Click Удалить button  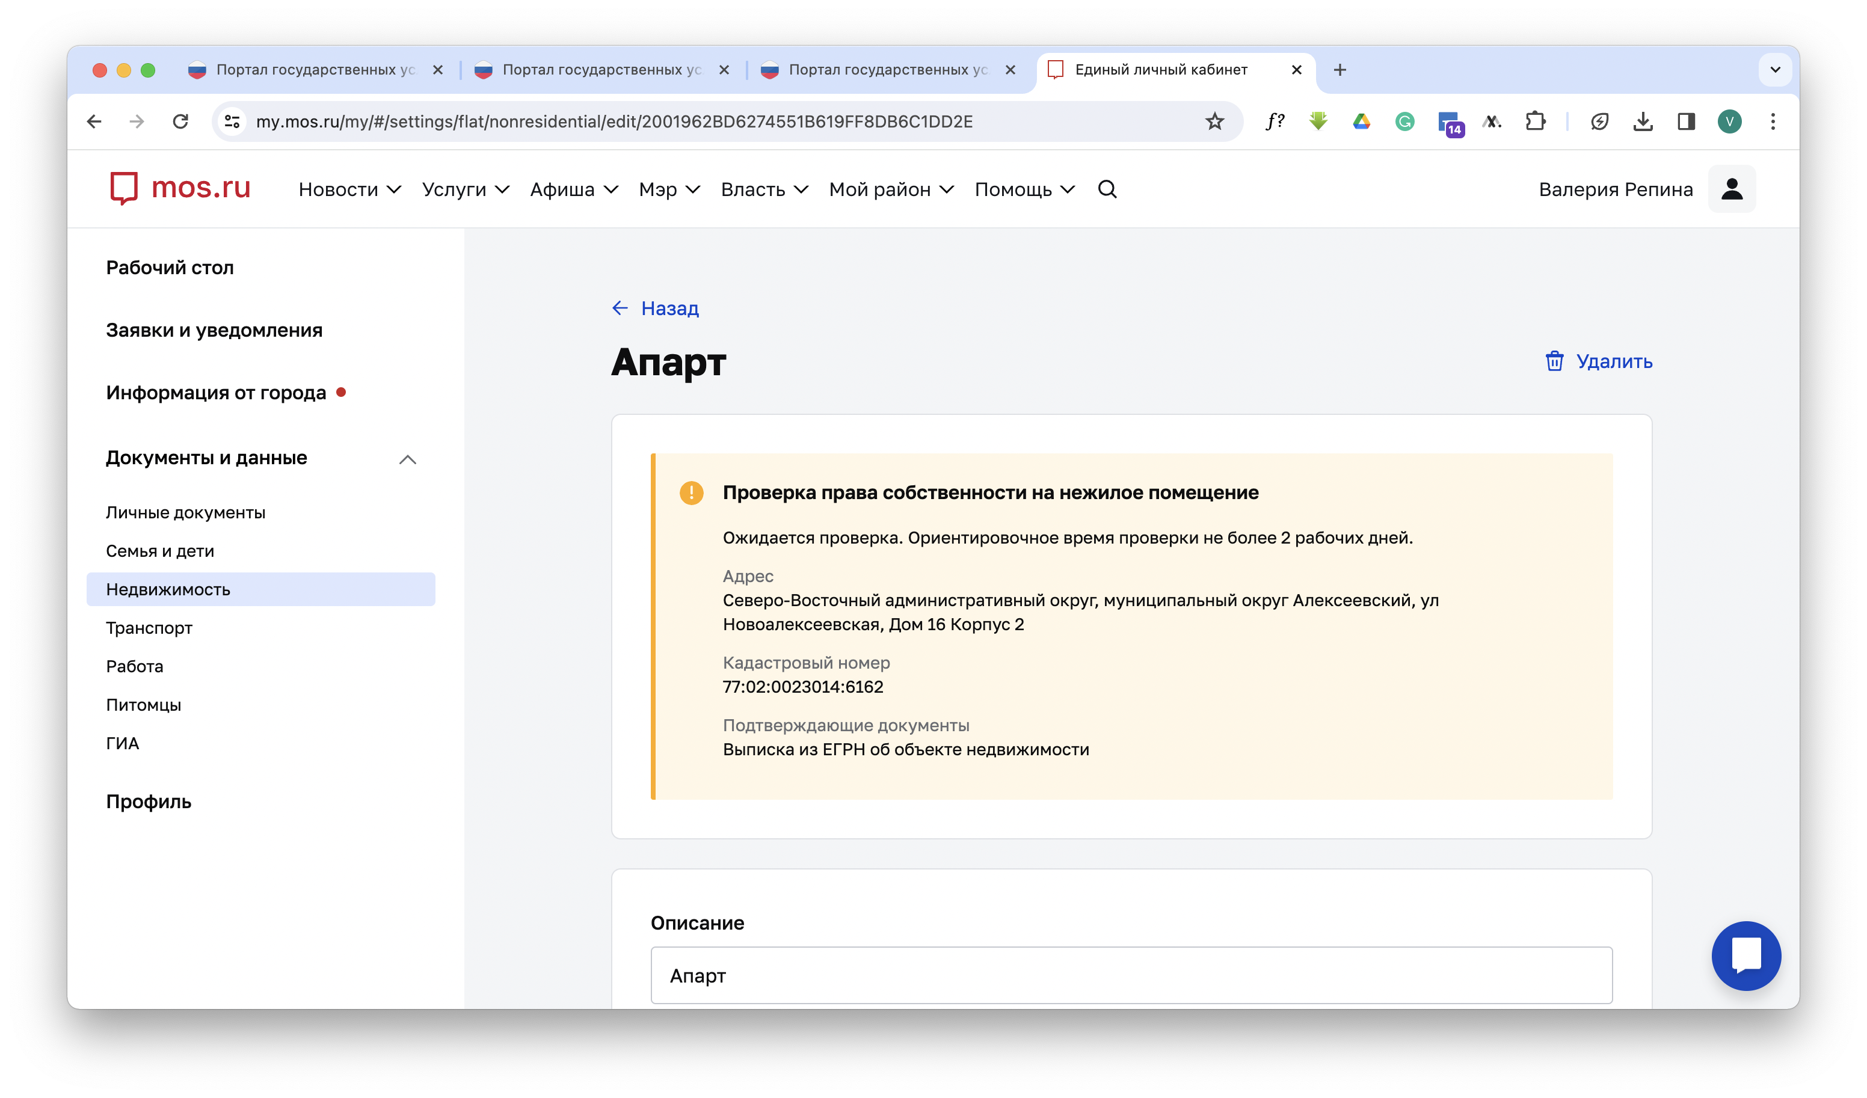1598,361
